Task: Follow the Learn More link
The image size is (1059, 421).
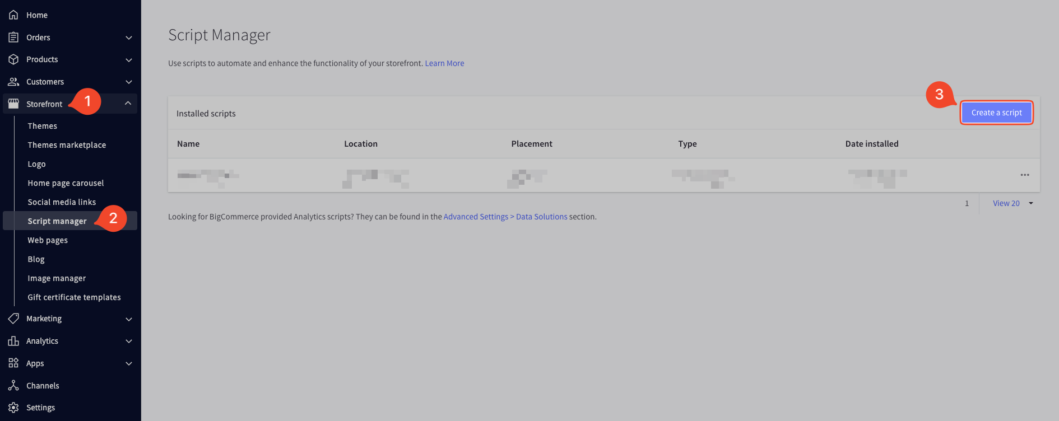Action: point(444,63)
